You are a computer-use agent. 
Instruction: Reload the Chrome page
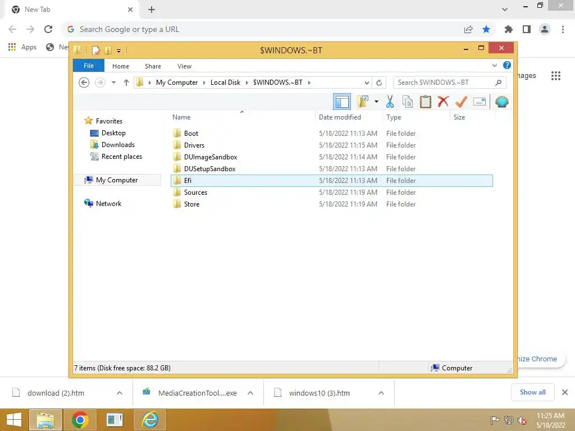[x=48, y=29]
